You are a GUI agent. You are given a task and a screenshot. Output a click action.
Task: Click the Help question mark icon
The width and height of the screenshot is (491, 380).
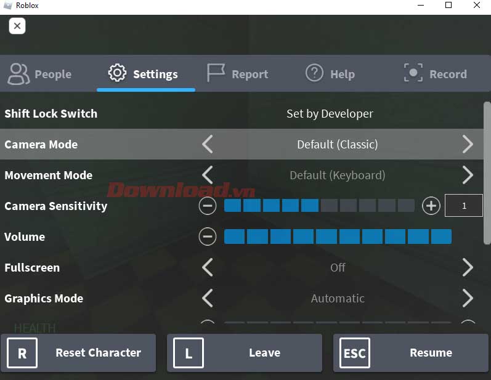click(314, 73)
